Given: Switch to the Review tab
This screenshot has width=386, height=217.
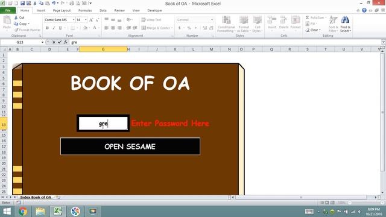Looking at the screenshot, I should pyautogui.click(x=119, y=11).
